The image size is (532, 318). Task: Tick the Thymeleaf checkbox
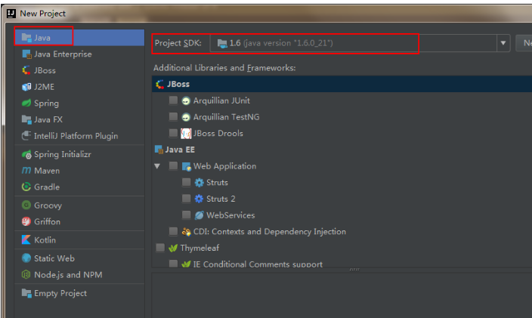(x=160, y=248)
